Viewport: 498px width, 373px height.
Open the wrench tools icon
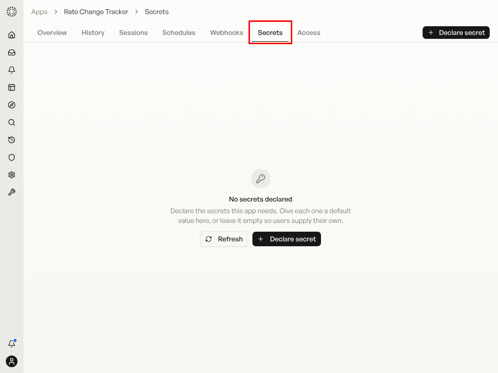[x=12, y=192]
